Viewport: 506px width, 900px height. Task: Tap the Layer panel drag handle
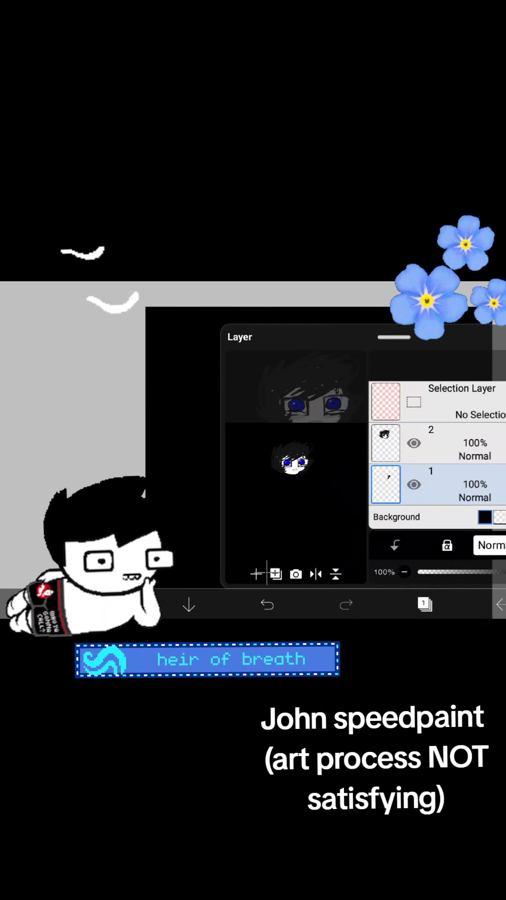[x=394, y=337]
